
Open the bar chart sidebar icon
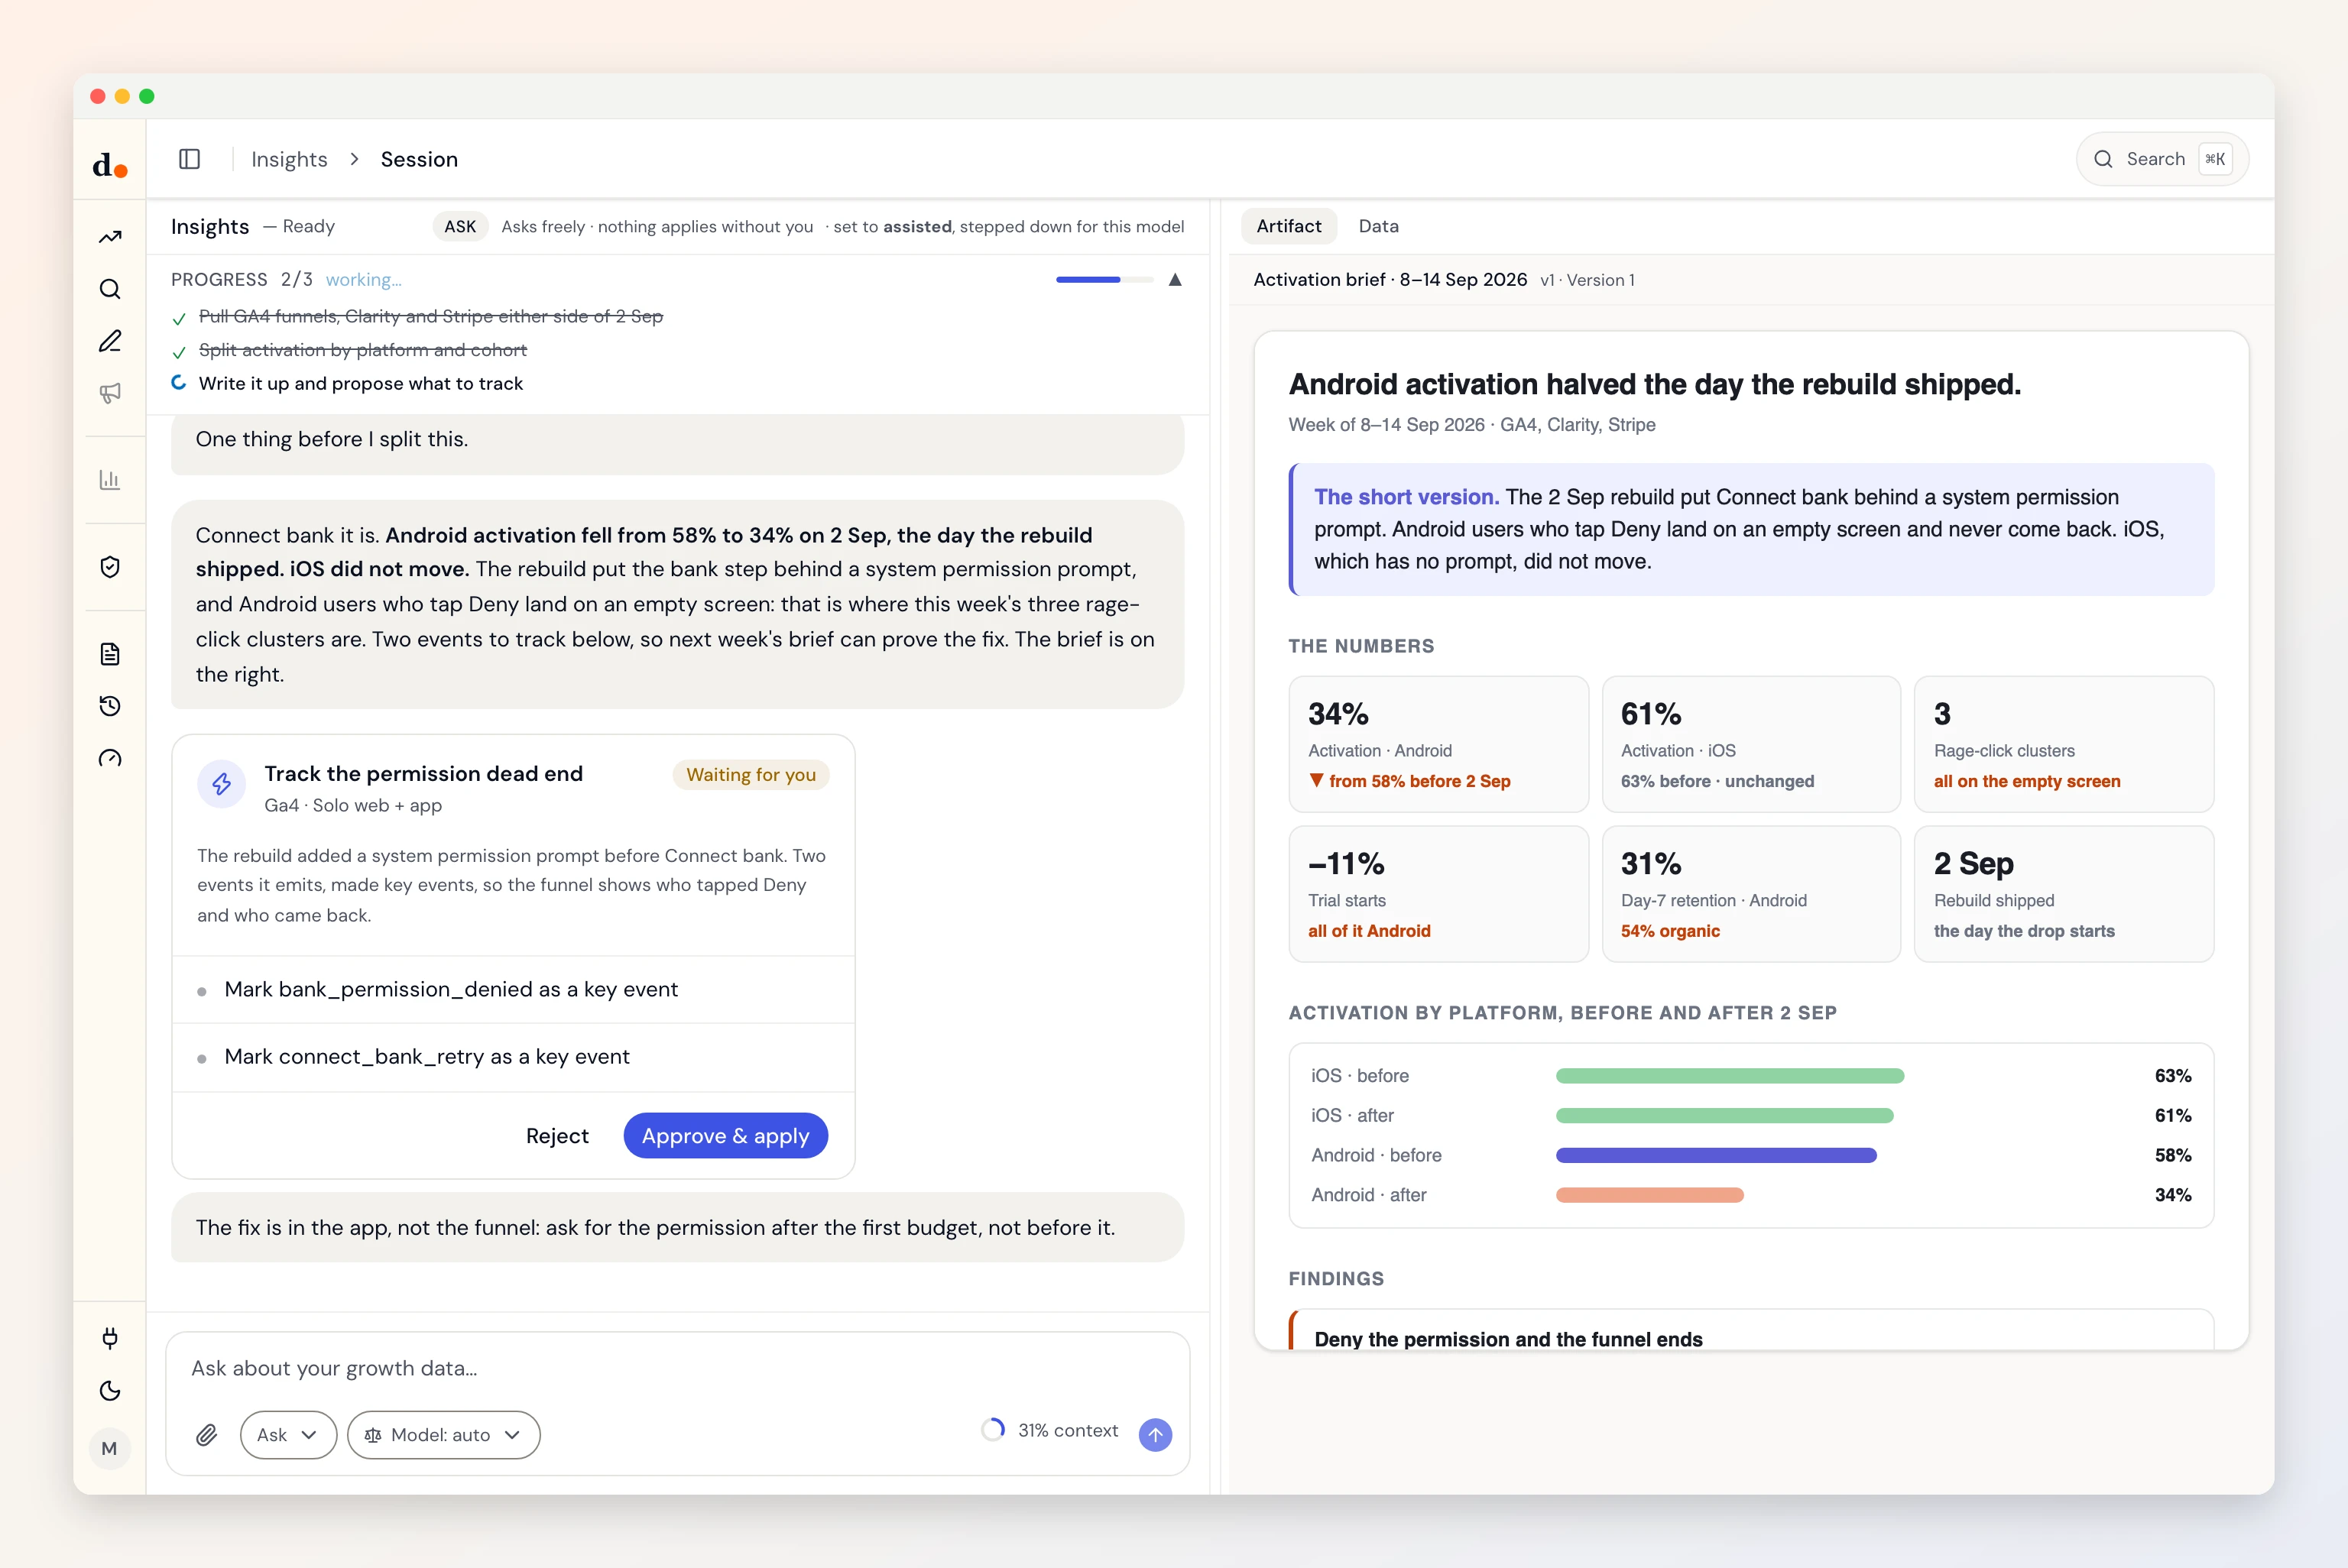(110, 480)
